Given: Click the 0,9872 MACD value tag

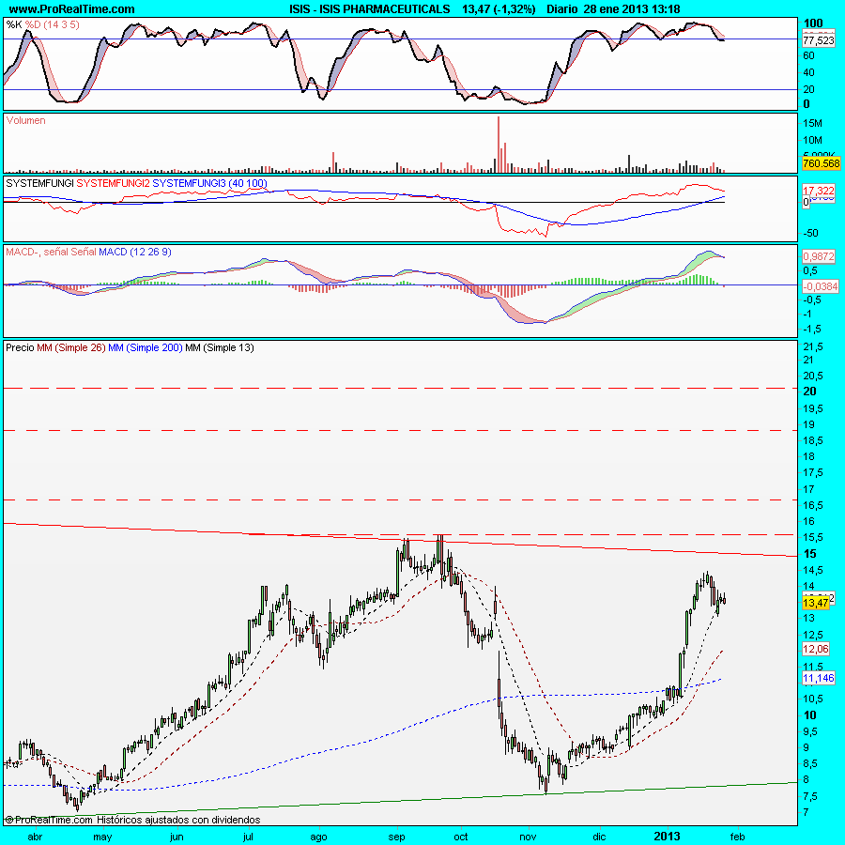Looking at the screenshot, I should [819, 255].
